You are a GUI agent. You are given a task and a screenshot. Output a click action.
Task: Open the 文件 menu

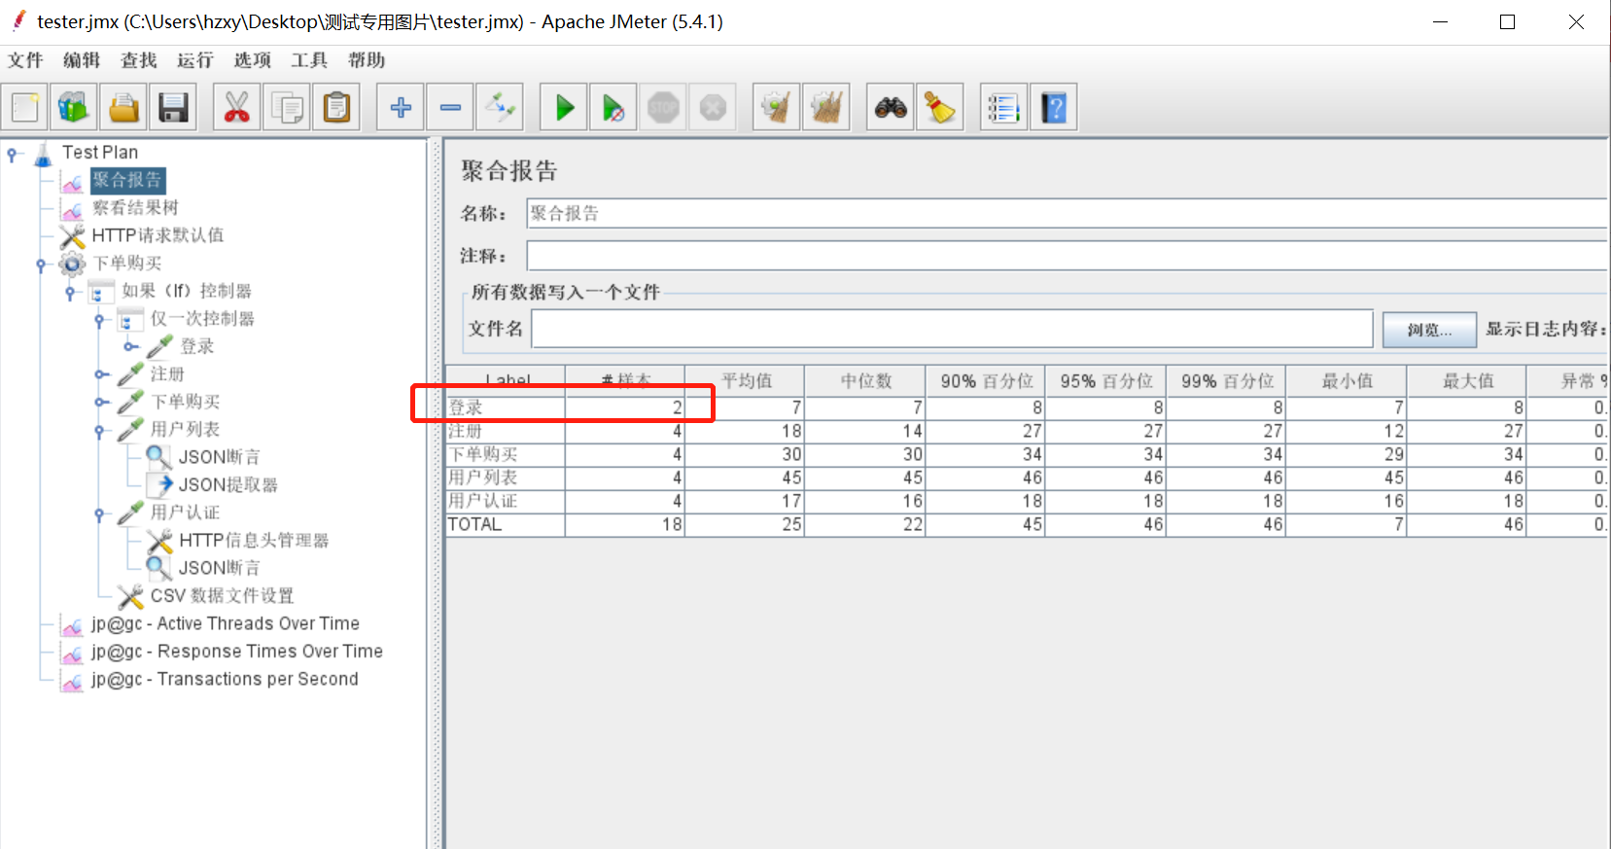pos(25,60)
